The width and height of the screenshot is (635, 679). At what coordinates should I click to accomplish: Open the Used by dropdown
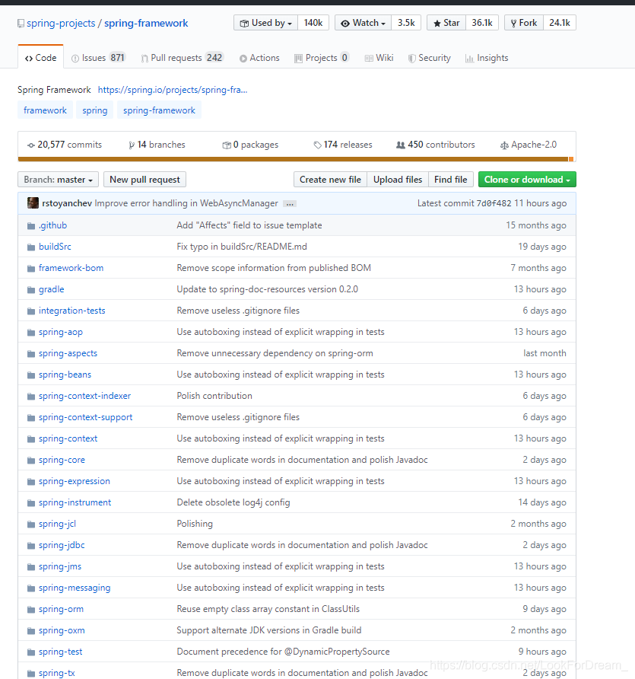coord(265,23)
